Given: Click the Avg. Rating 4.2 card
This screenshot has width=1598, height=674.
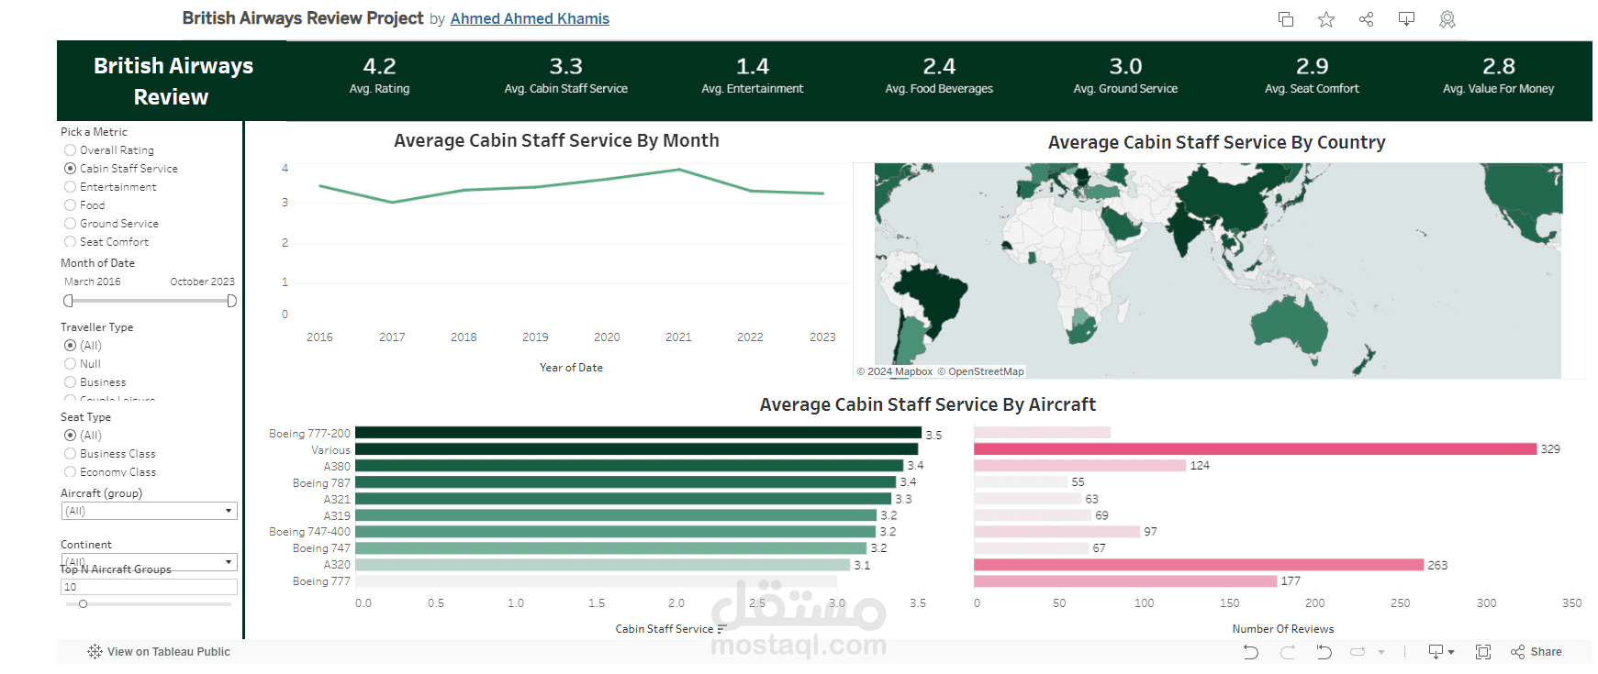Looking at the screenshot, I should tap(379, 75).
